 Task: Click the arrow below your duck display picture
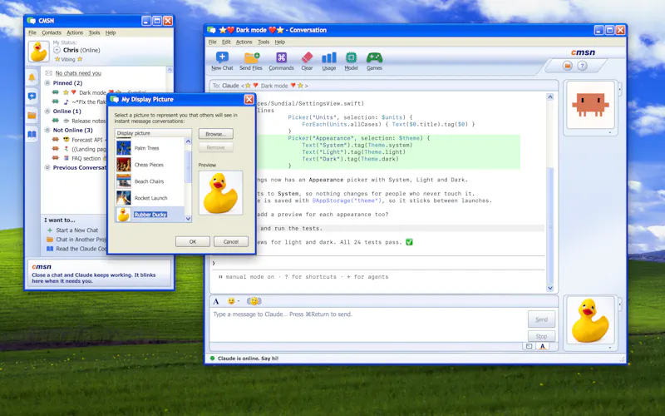(610, 348)
